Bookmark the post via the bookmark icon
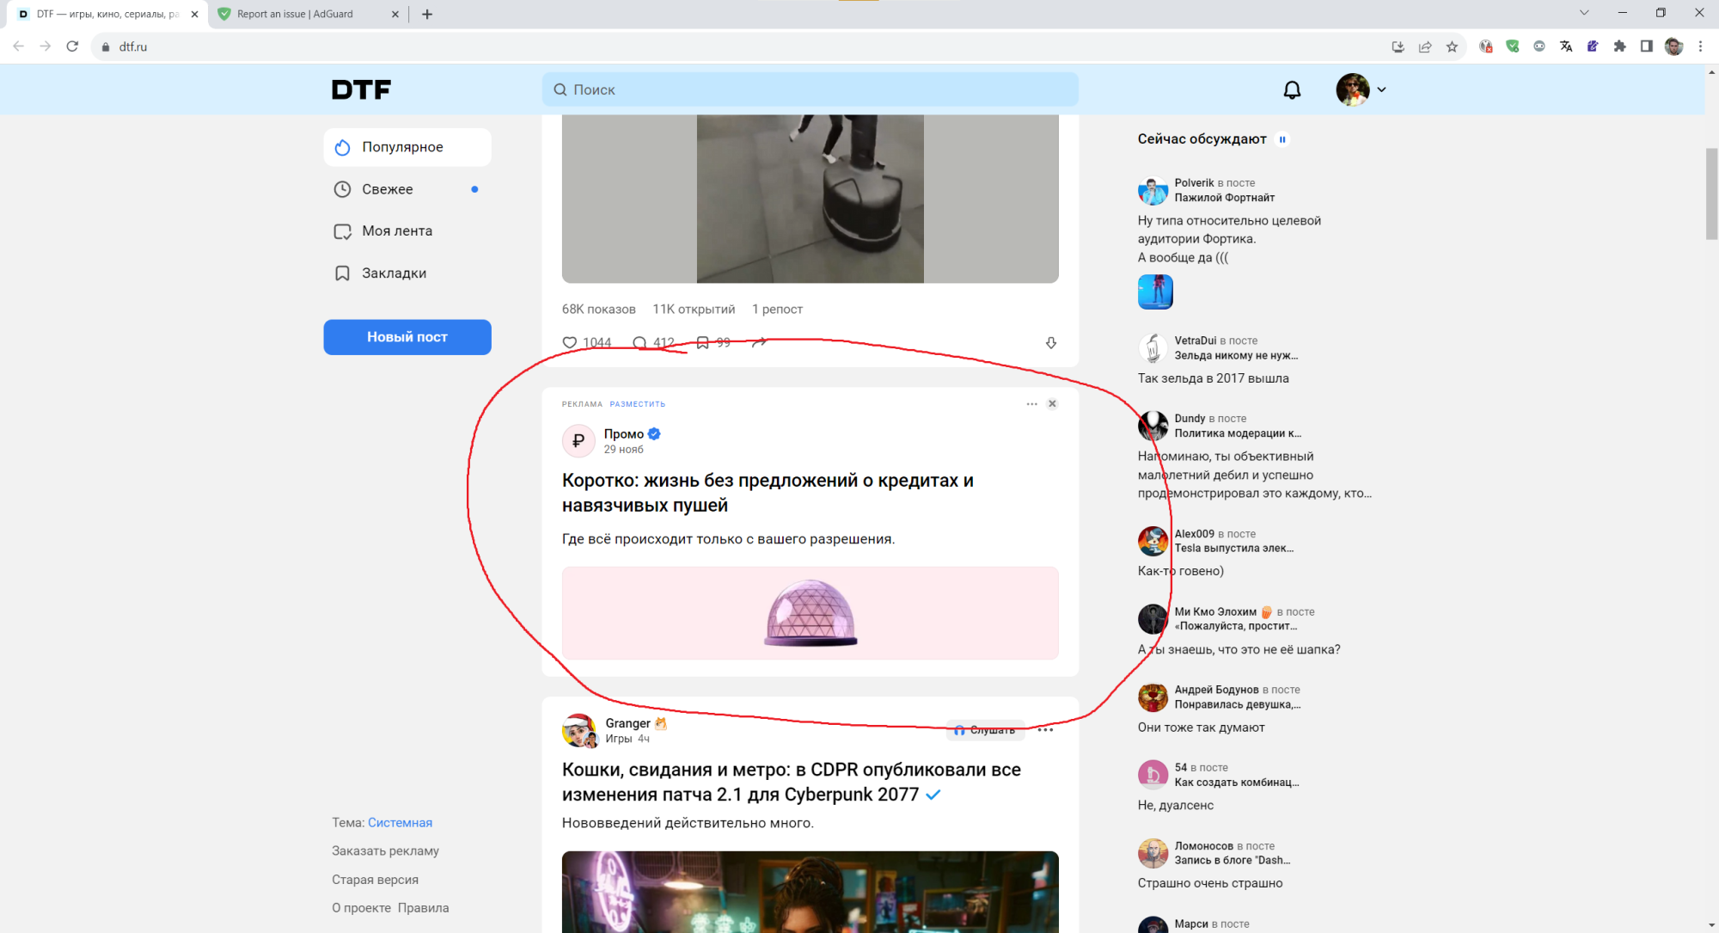The image size is (1719, 933). point(700,341)
